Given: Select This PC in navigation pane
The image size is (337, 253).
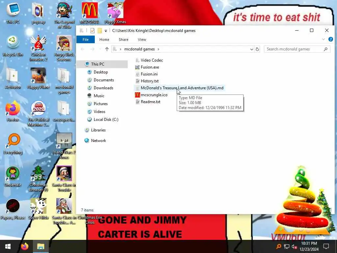Looking at the screenshot, I should point(102,64).
